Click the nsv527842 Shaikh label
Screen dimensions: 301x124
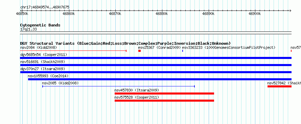point(284,83)
